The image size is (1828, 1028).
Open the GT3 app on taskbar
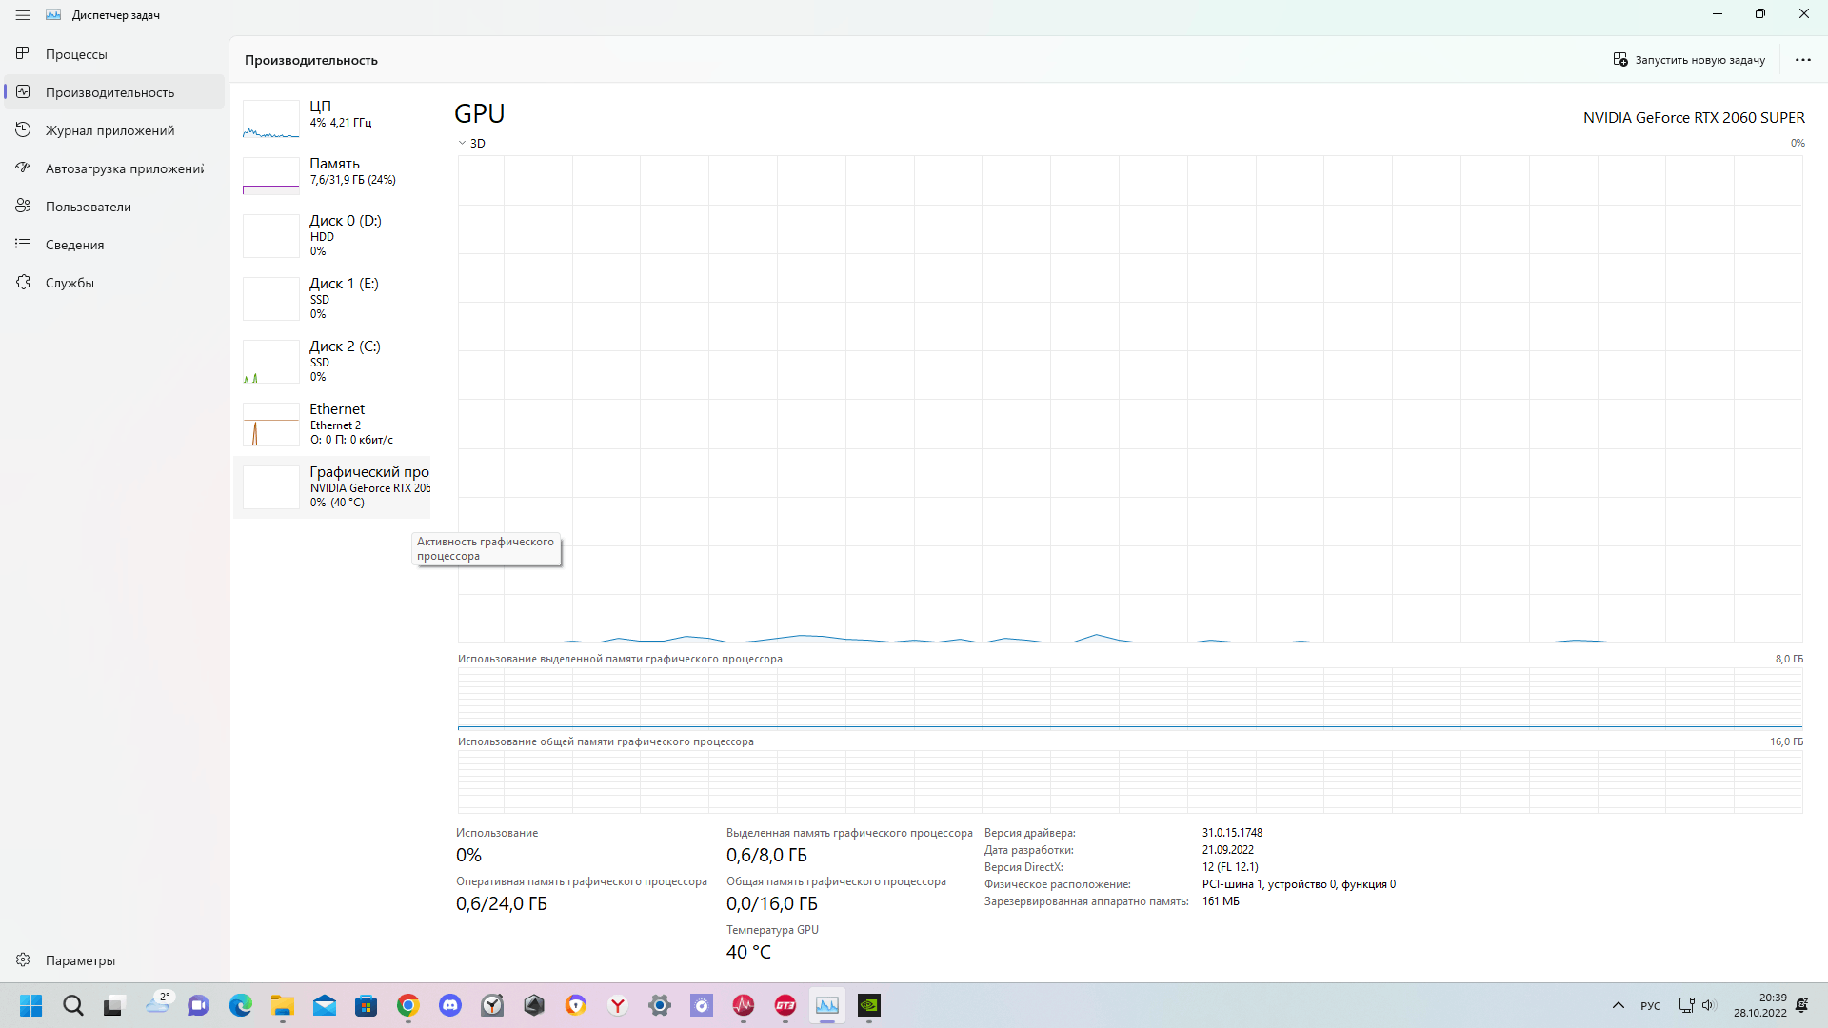785,1005
